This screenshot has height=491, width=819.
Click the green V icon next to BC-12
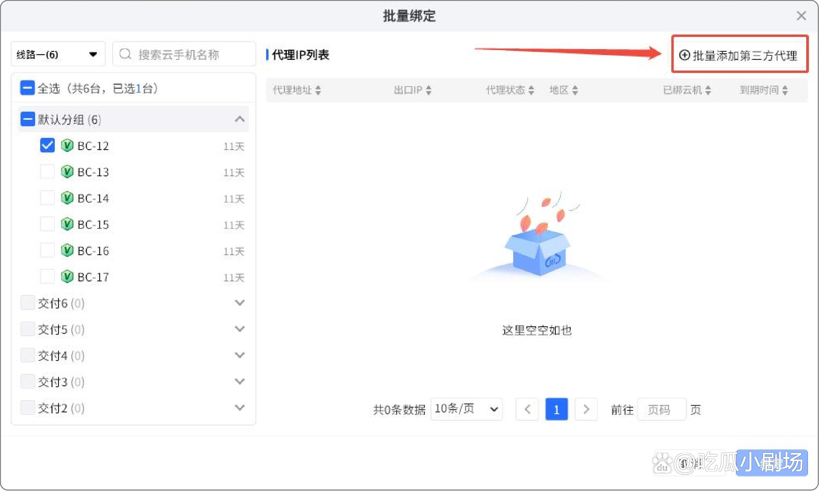(67, 146)
